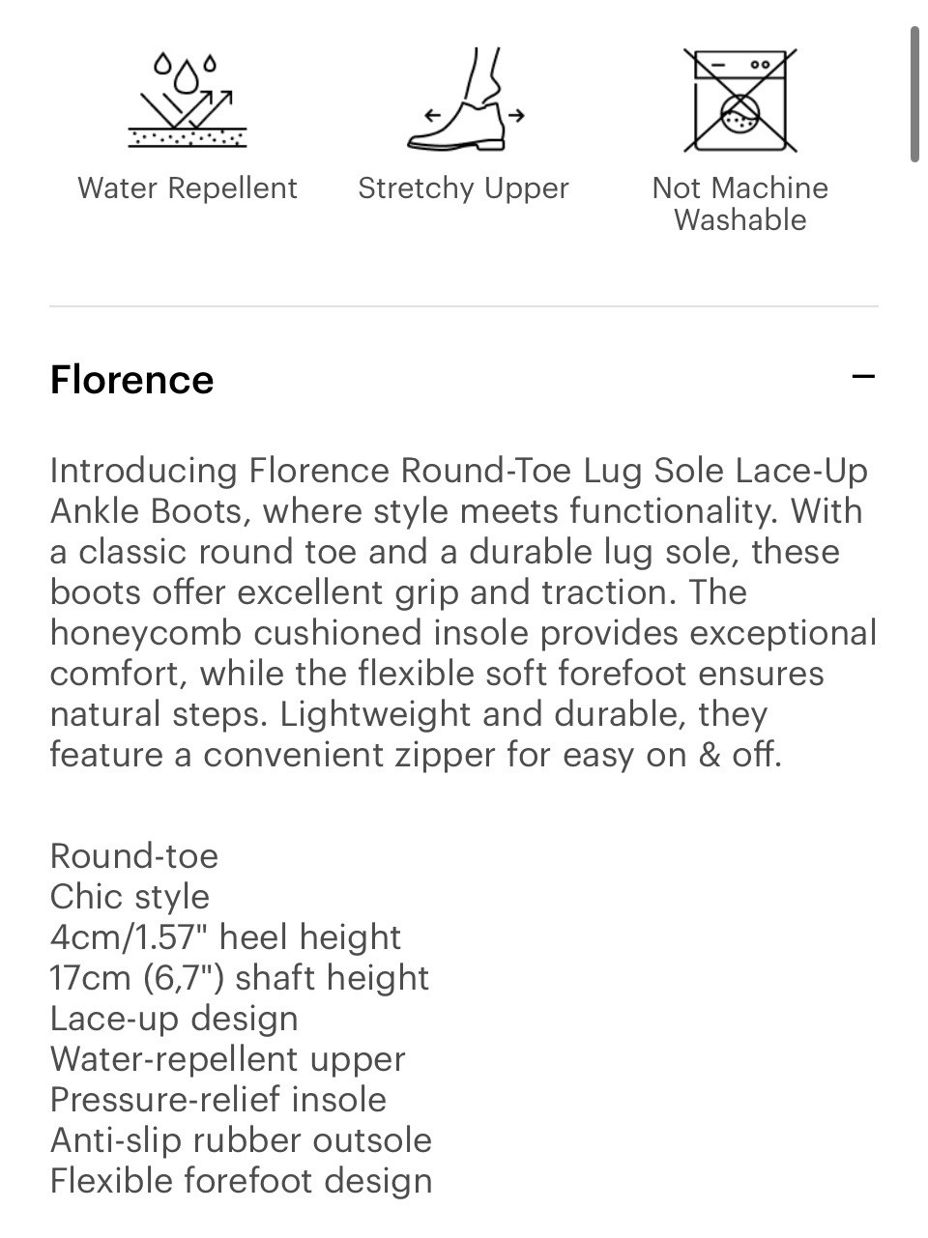Click the divider above the Florence section
Screen dimensions: 928x1238
(464, 306)
